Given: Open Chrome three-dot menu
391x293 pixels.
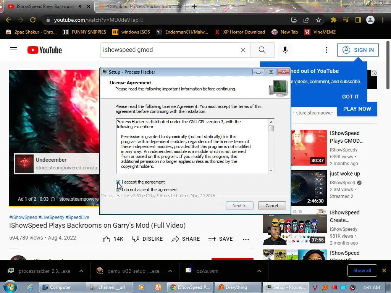Looking at the screenshot, I should 383,20.
